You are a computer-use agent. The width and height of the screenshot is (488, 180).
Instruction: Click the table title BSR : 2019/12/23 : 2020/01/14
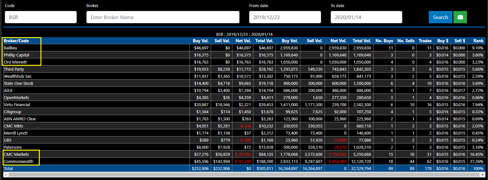[x=244, y=34]
